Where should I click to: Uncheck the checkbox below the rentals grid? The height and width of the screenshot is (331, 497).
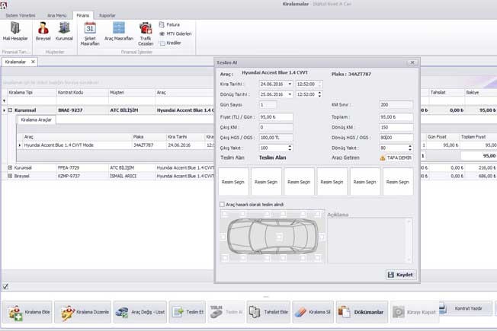point(5,287)
